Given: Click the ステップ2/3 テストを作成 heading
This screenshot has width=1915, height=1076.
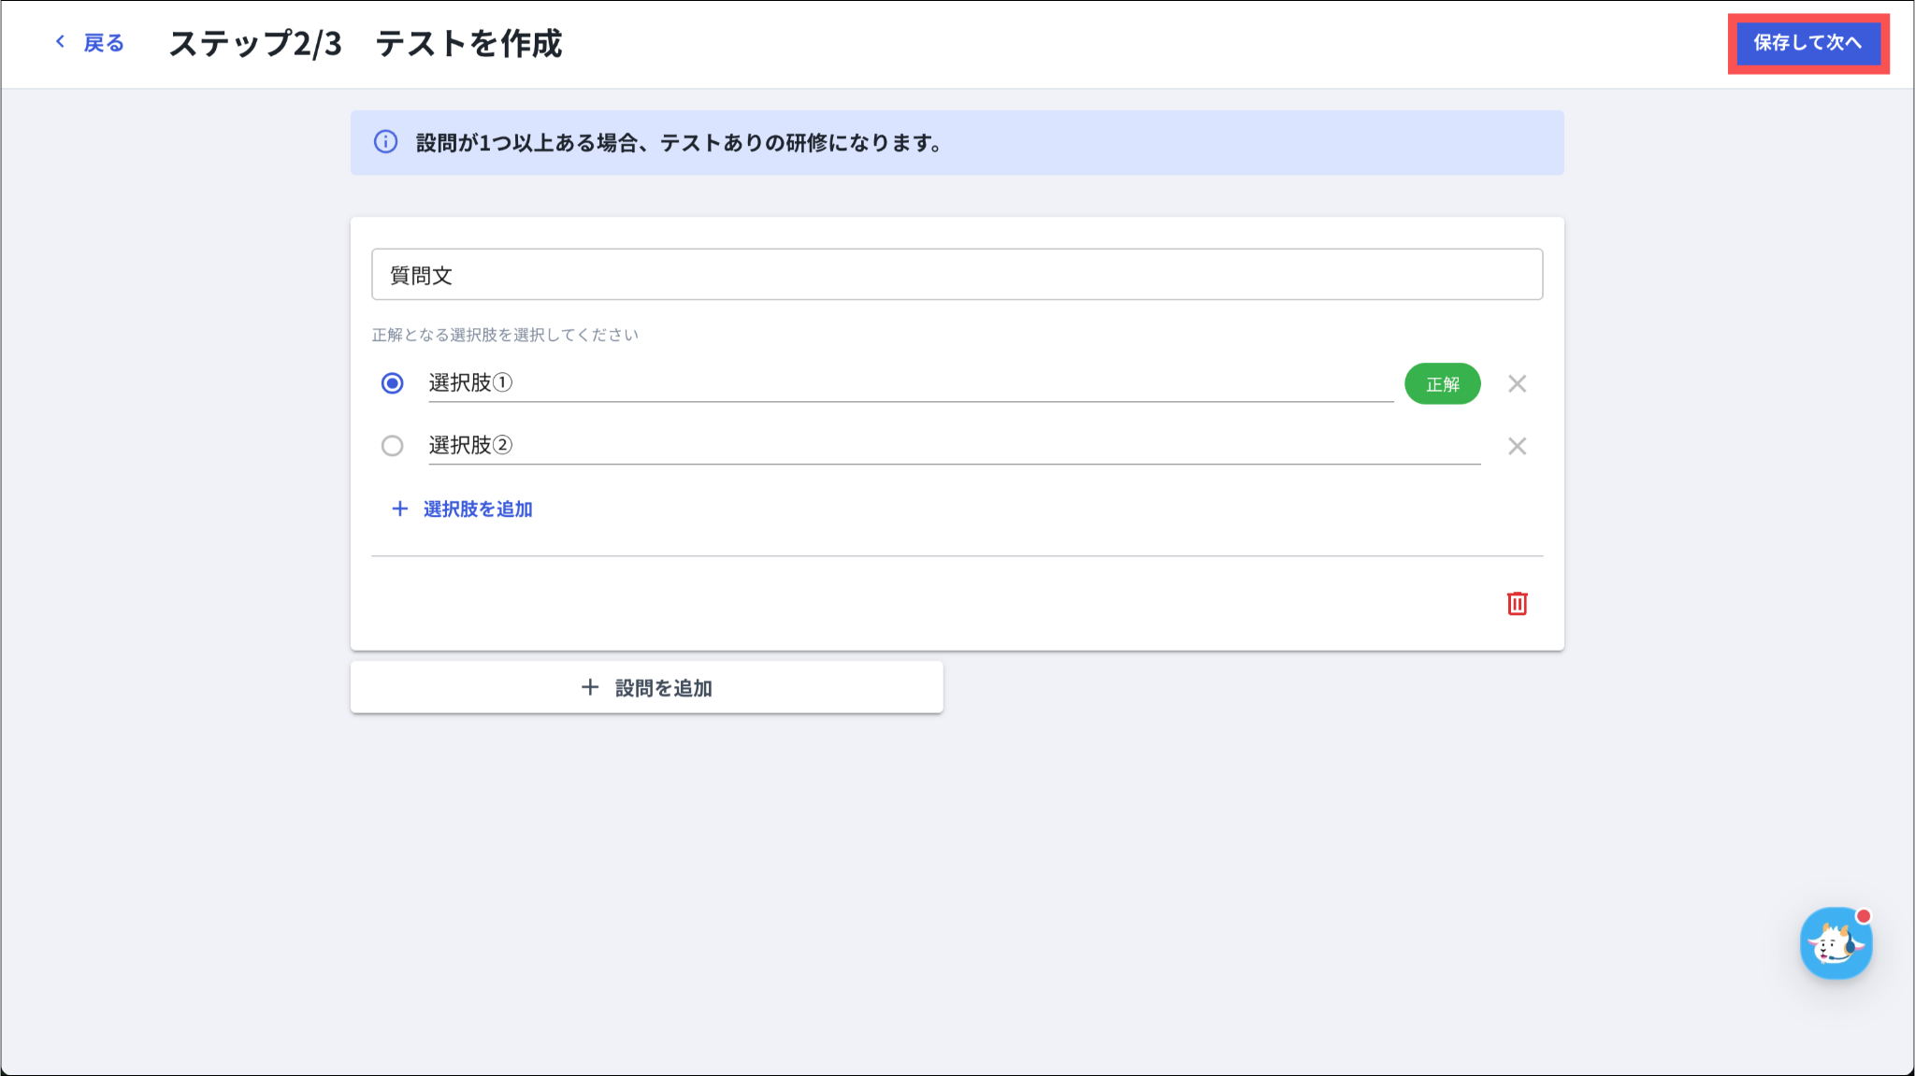Looking at the screenshot, I should pos(366,43).
